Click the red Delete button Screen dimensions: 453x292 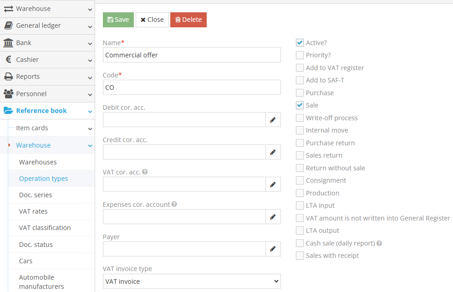tap(188, 20)
